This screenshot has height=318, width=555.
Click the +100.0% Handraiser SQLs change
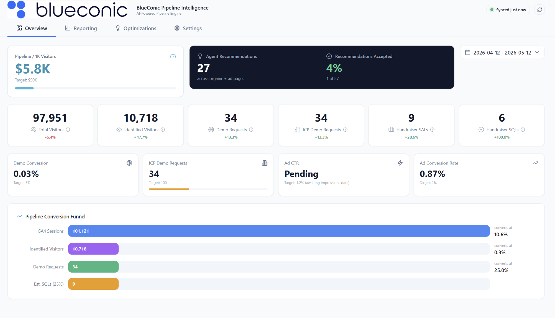502,137
